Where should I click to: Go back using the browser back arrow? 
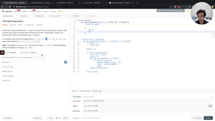[x=2, y=7]
